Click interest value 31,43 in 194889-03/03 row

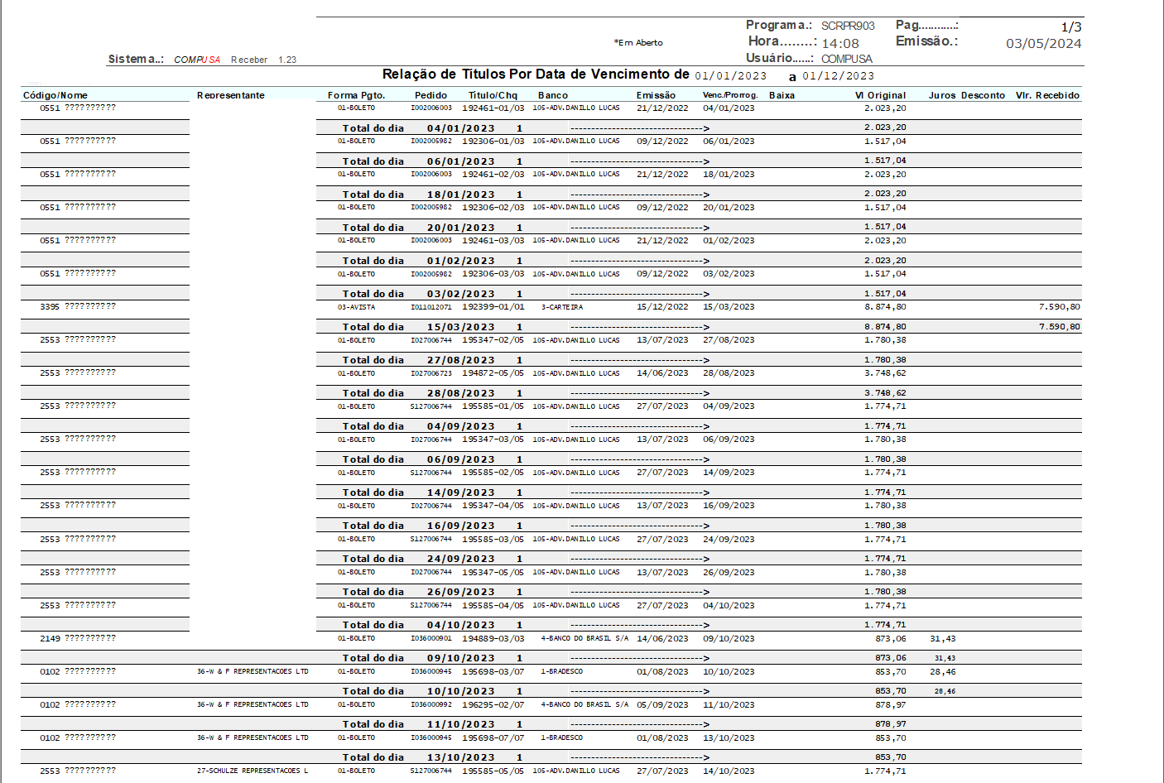(x=942, y=638)
